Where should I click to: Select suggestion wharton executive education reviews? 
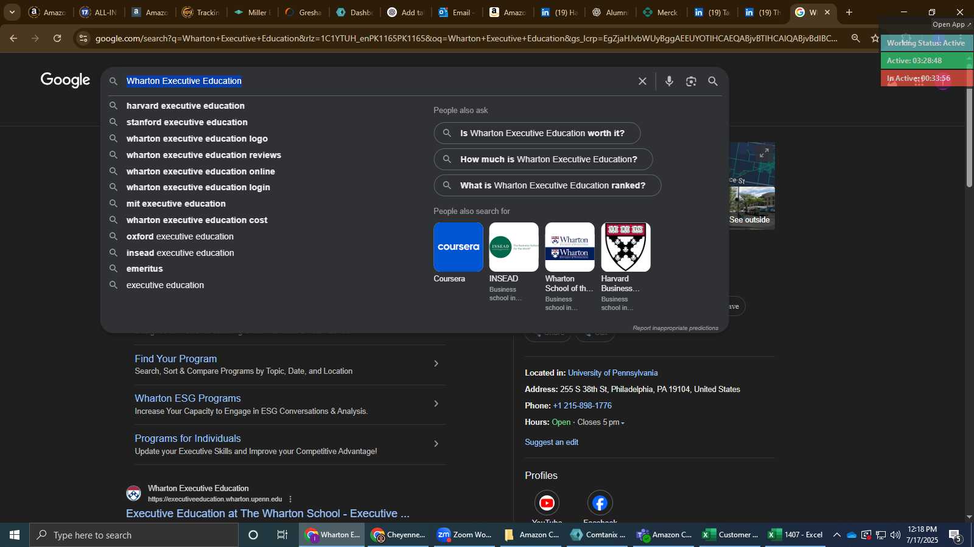[203, 155]
